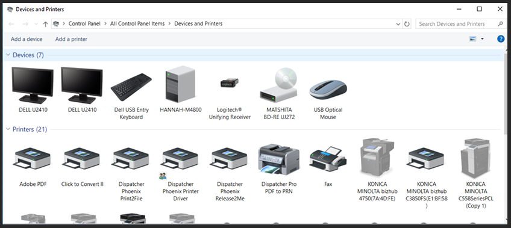511x228 pixels.
Task: Expand the chevron after Control Panel breadcrumb
Action: pos(105,23)
